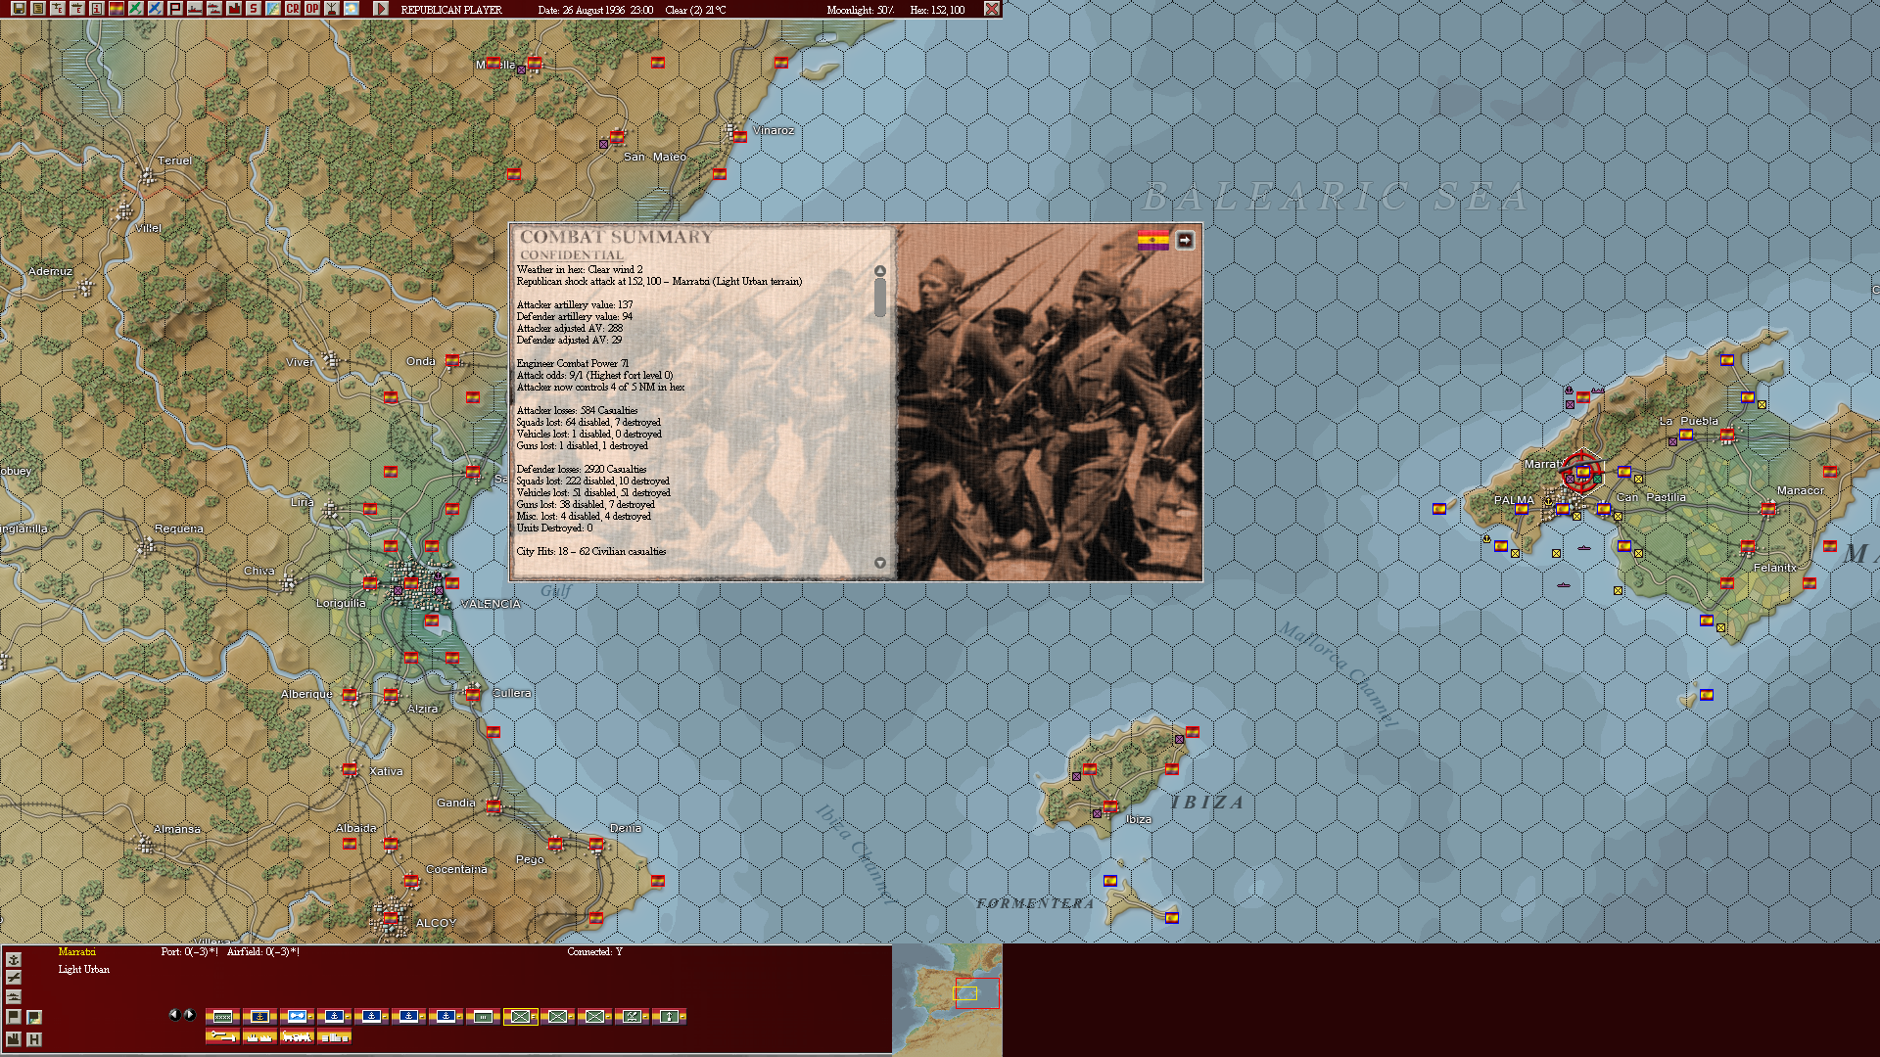This screenshot has height=1057, width=1880.
Task: Click the 'S' supply toolbar icon
Action: click(253, 8)
